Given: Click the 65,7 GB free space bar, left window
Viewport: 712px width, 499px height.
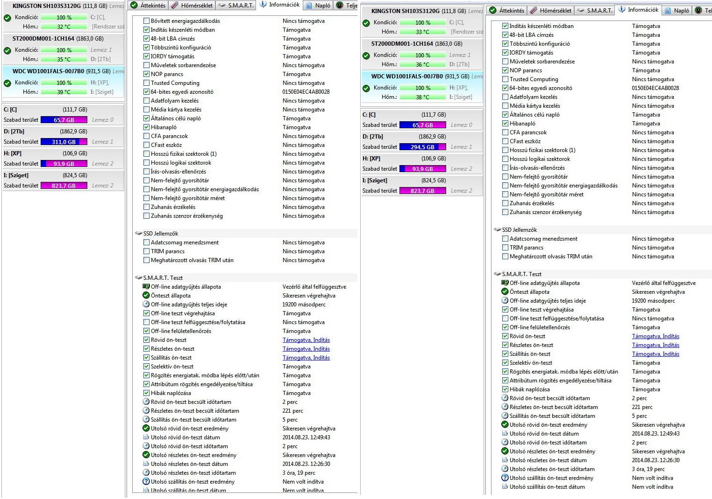Looking at the screenshot, I should [x=64, y=120].
